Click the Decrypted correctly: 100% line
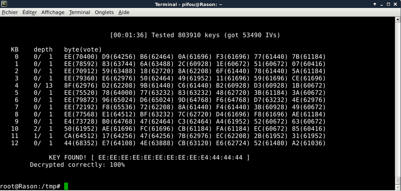 pyautogui.click(x=77, y=165)
